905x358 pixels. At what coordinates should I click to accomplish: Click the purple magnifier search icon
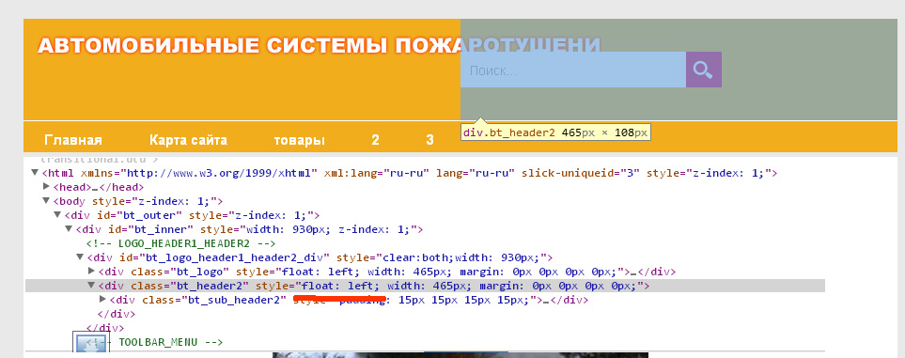704,70
